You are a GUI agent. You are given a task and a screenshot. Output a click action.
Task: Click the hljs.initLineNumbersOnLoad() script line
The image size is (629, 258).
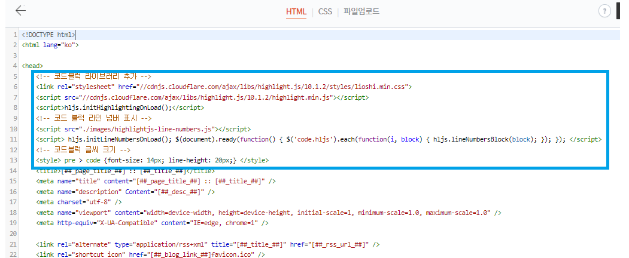[318, 139]
